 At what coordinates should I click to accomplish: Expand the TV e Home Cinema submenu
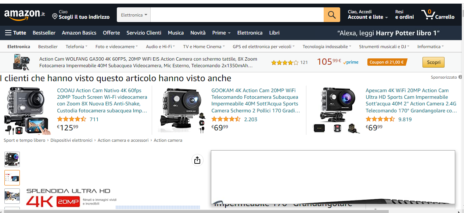[x=204, y=47]
